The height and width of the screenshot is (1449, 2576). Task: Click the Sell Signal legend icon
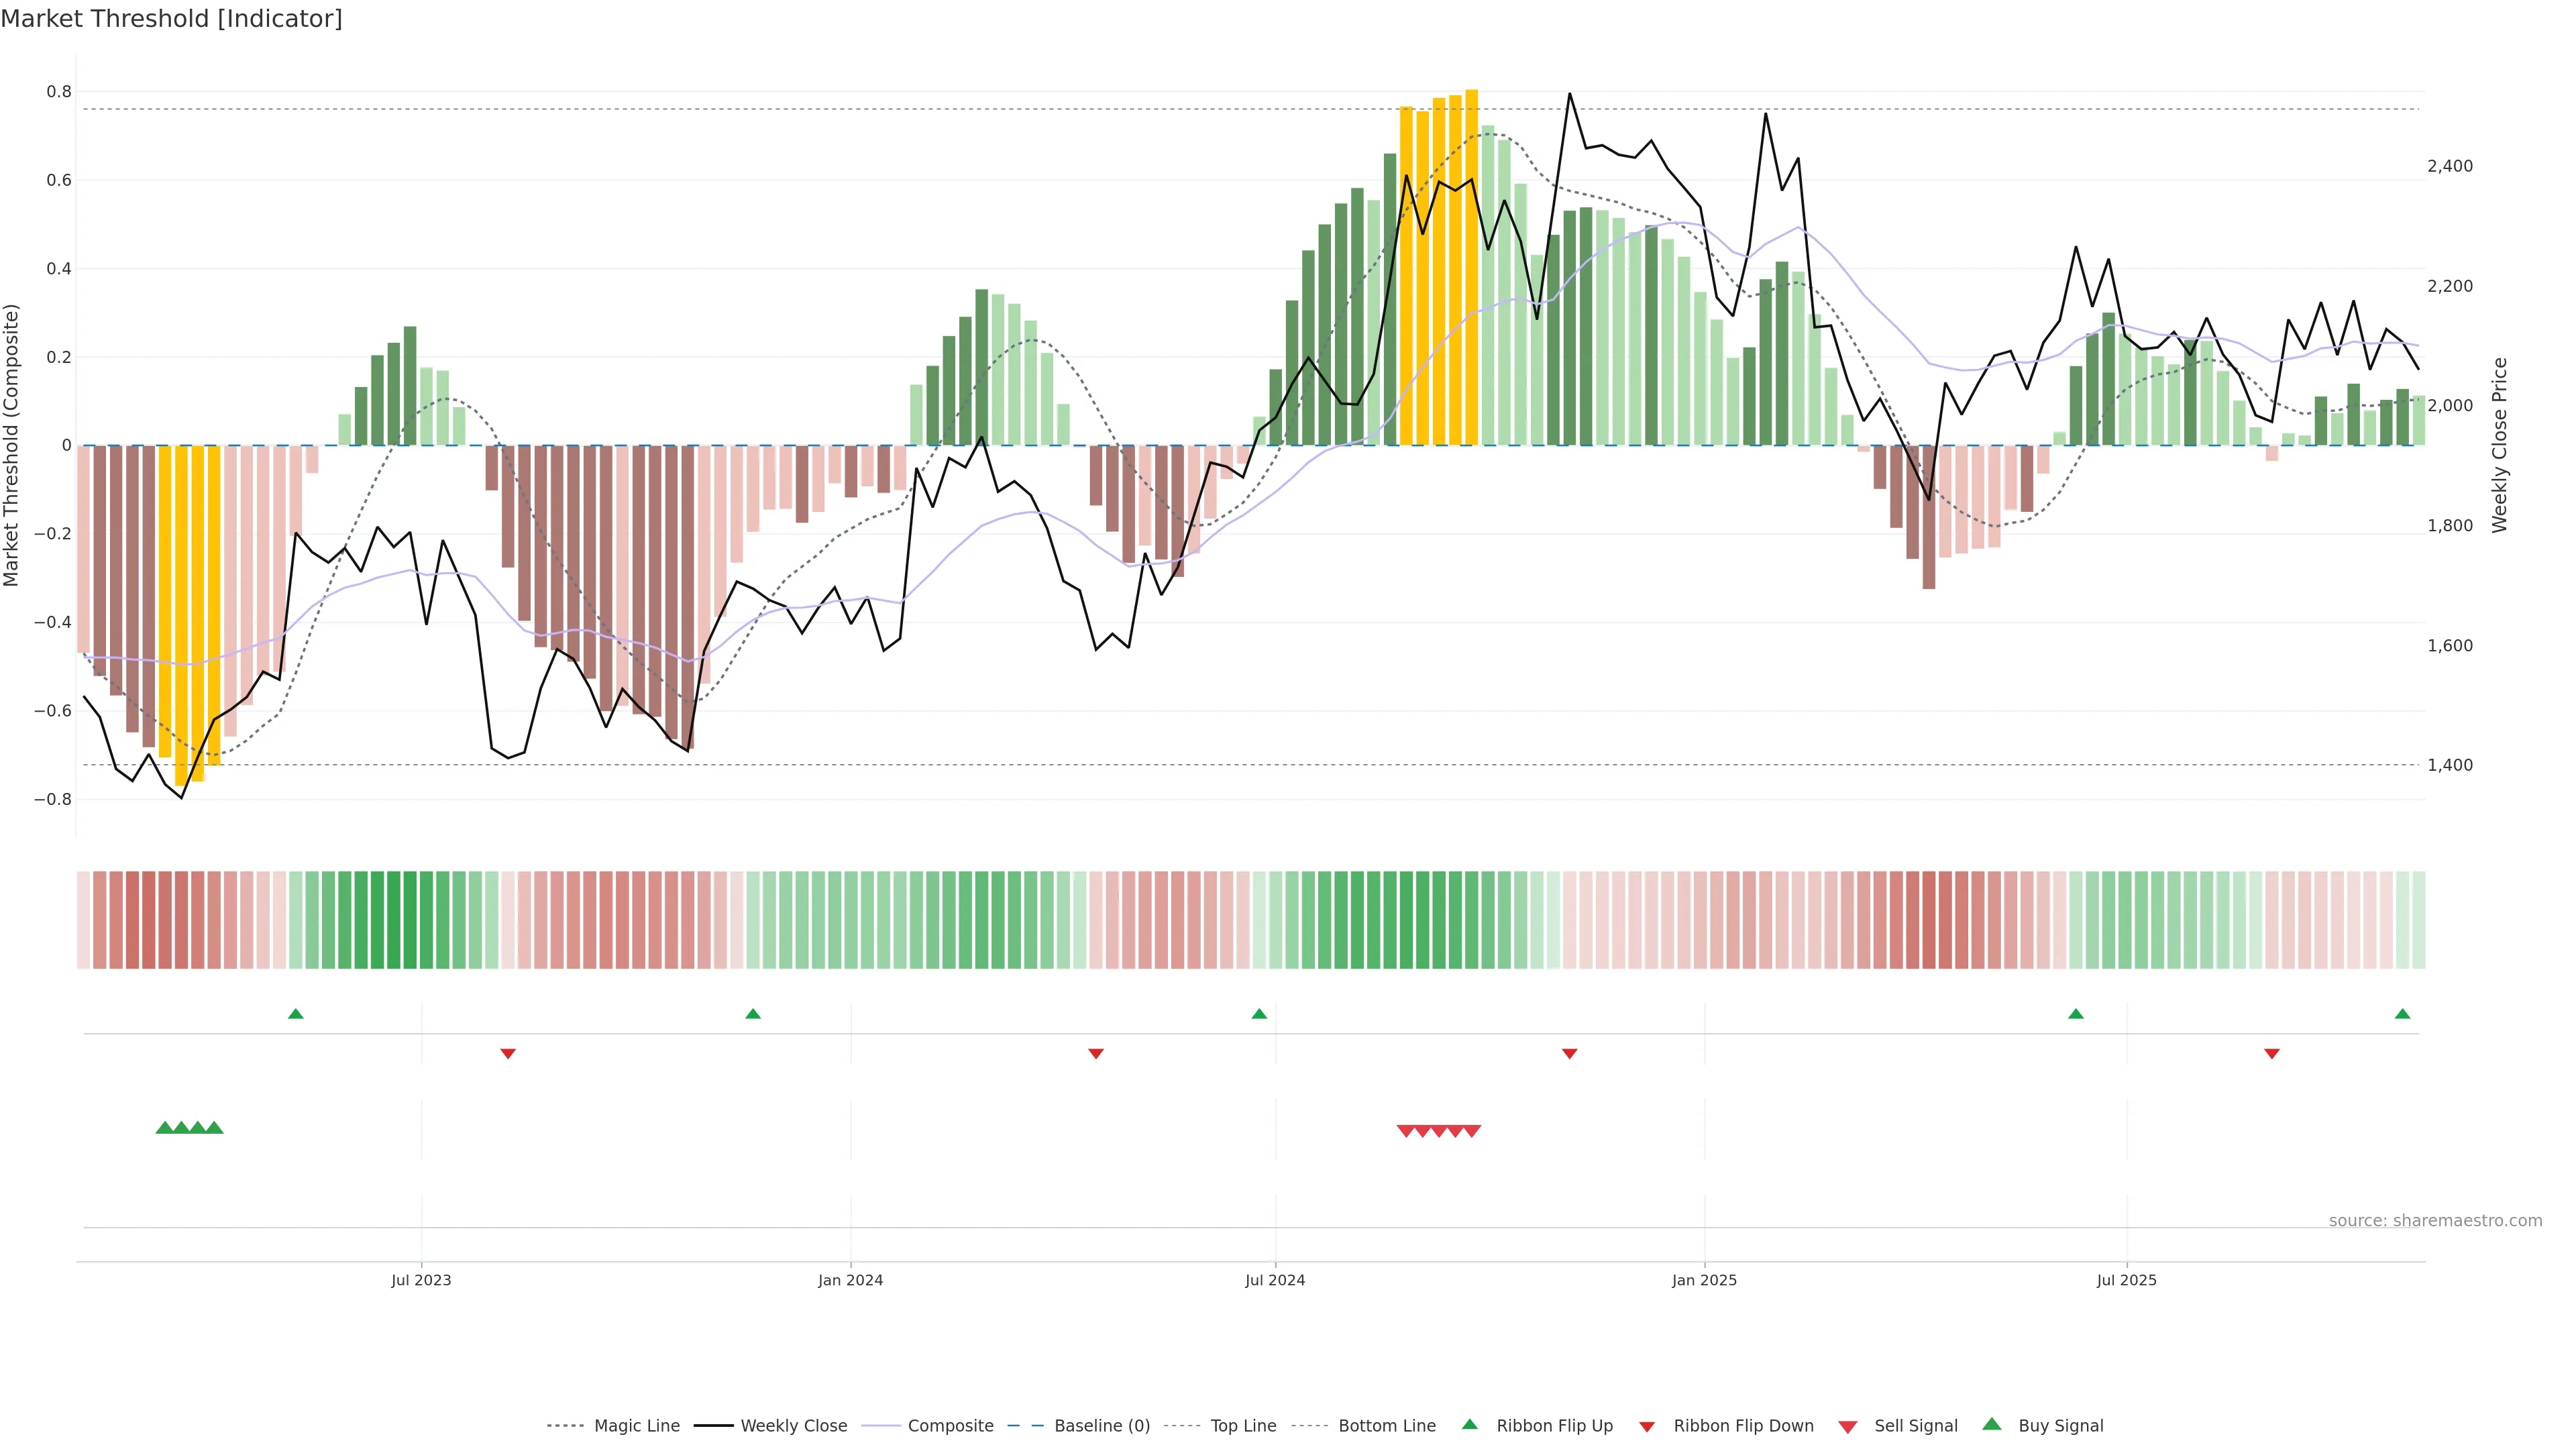[x=1848, y=1426]
